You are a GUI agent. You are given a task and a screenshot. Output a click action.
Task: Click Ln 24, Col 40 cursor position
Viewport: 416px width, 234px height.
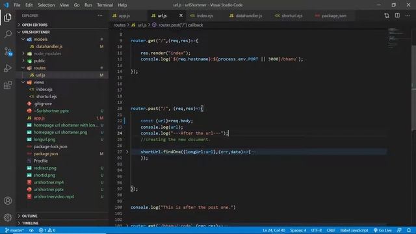tap(274, 230)
